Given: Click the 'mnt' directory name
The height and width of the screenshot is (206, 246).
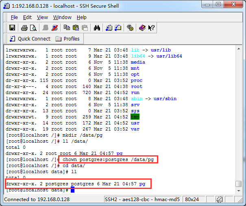Looking at the screenshot, I should click(x=135, y=68).
